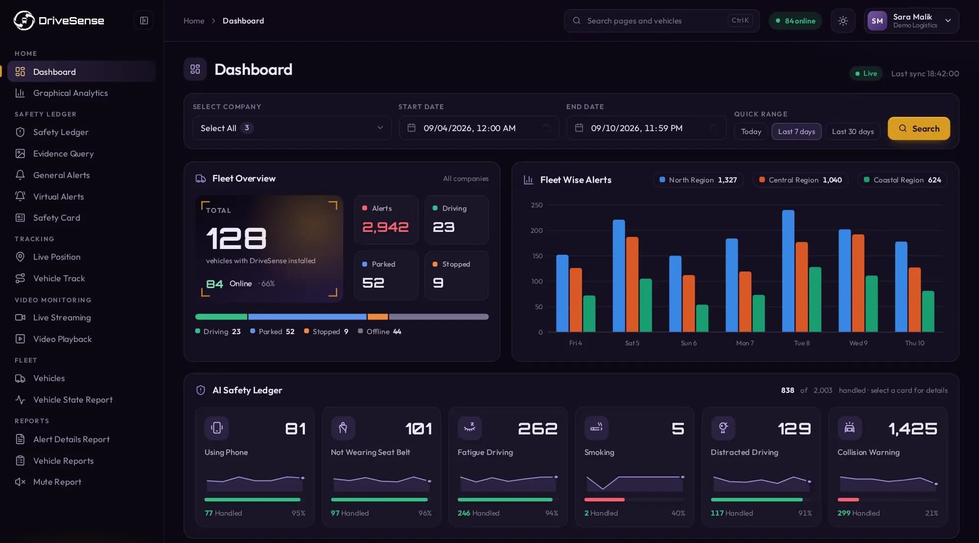This screenshot has width=979, height=543.
Task: Click the Not Wearing Seat Belt card icon
Action: tap(343, 428)
